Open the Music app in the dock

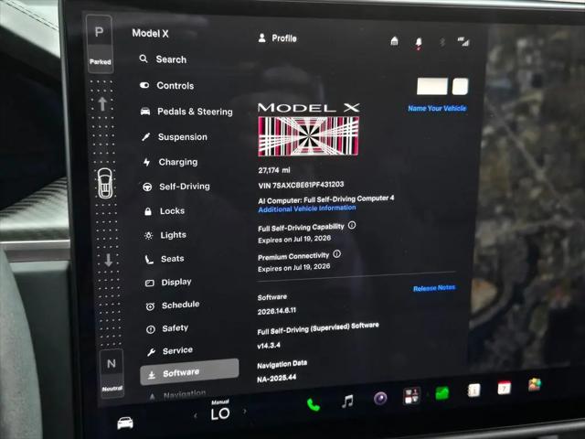coord(347,402)
